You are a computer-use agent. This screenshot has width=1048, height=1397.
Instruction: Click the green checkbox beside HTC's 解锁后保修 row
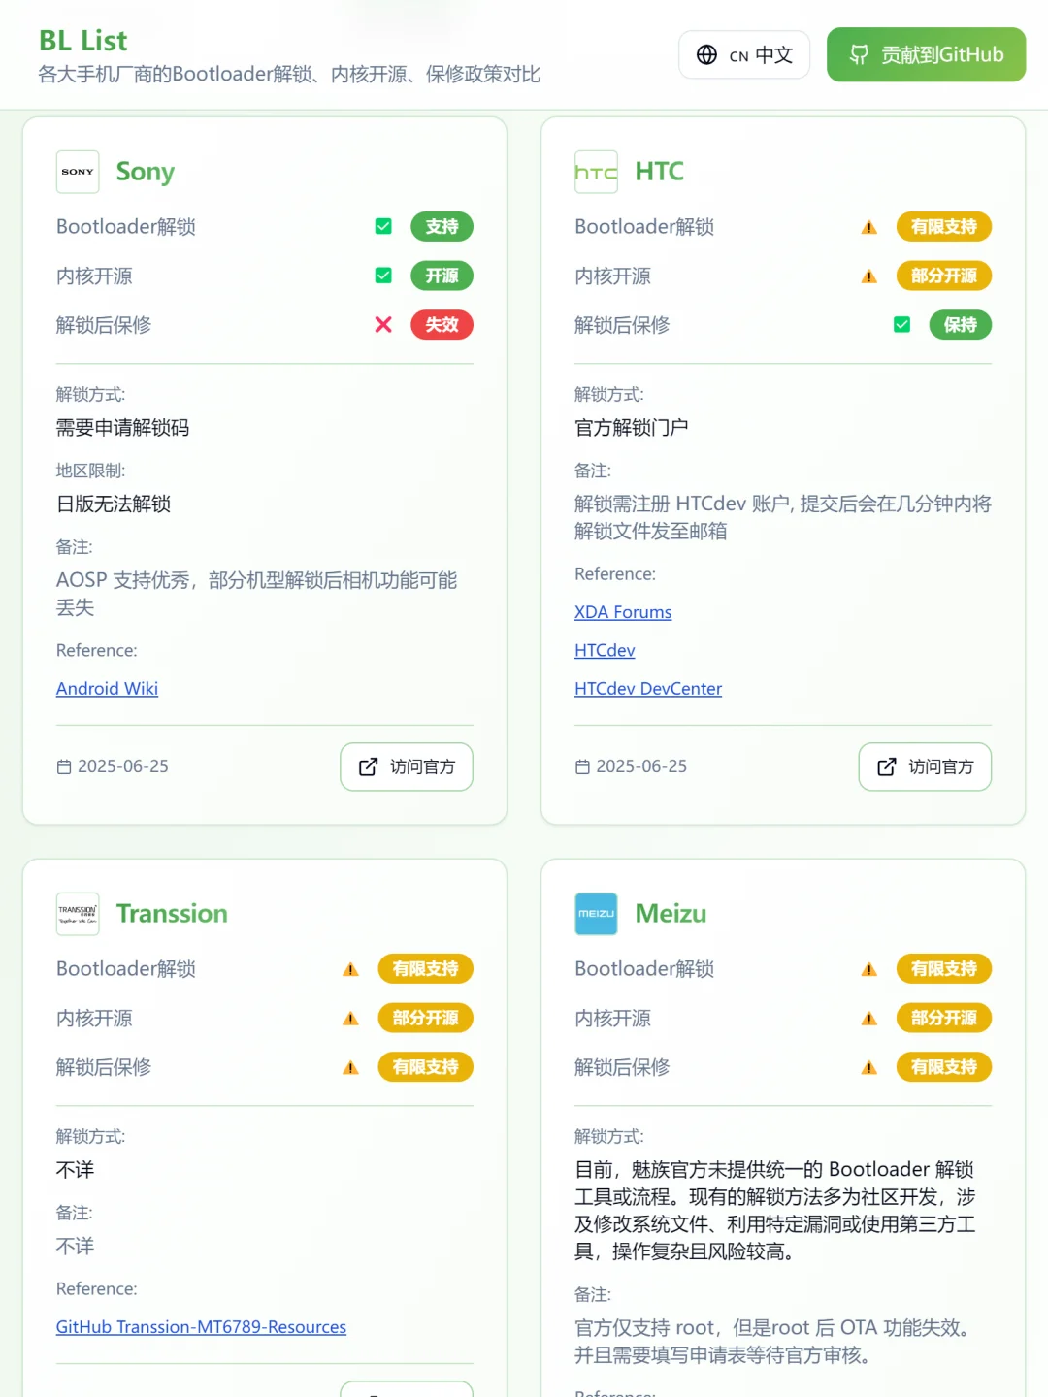pyautogui.click(x=901, y=324)
